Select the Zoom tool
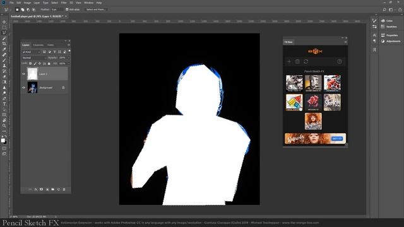Viewport: 404px width, 227px height. click(4, 125)
